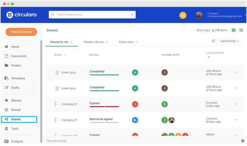Click the Circularo logo
This screenshot has width=247, height=146.
click(22, 15)
